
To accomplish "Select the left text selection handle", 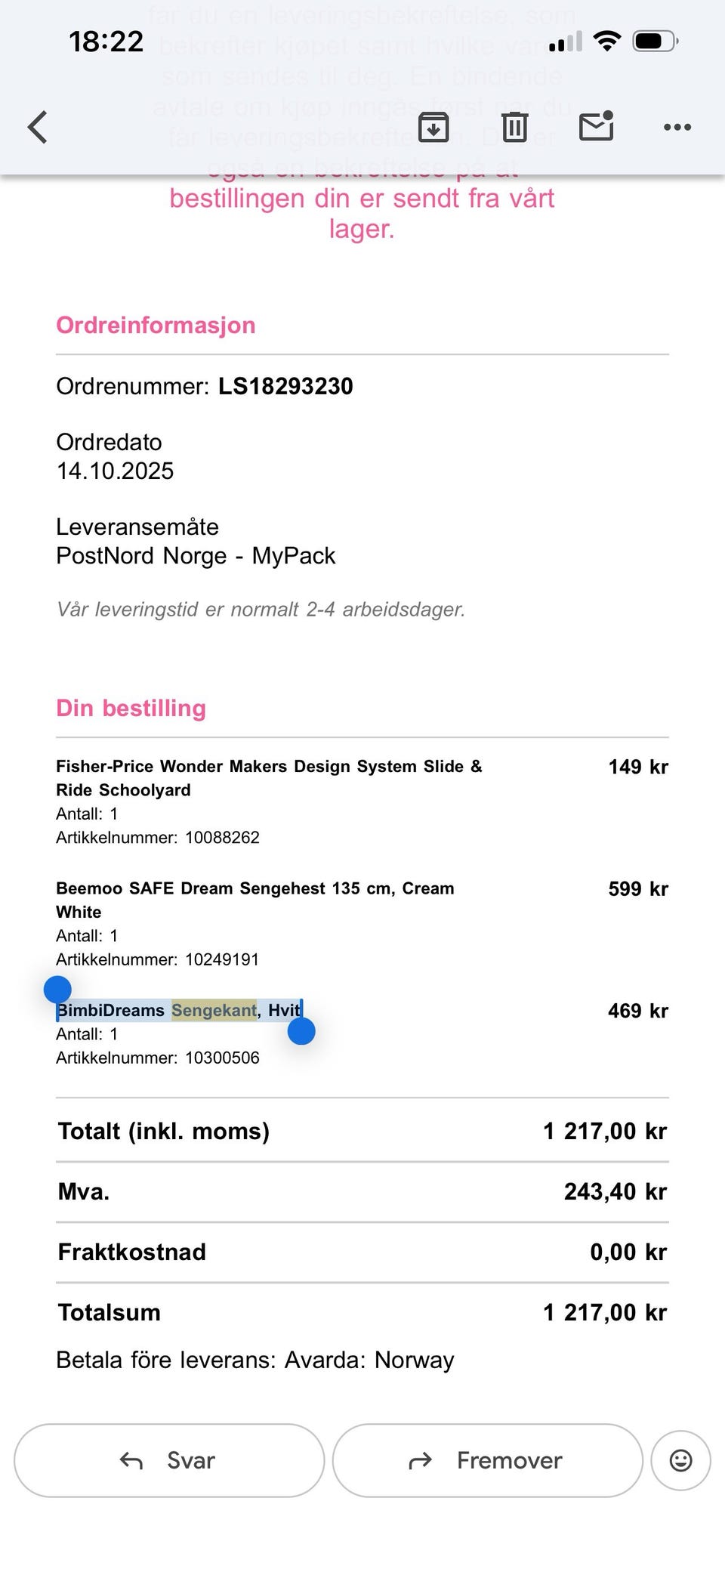I will pyautogui.click(x=57, y=990).
